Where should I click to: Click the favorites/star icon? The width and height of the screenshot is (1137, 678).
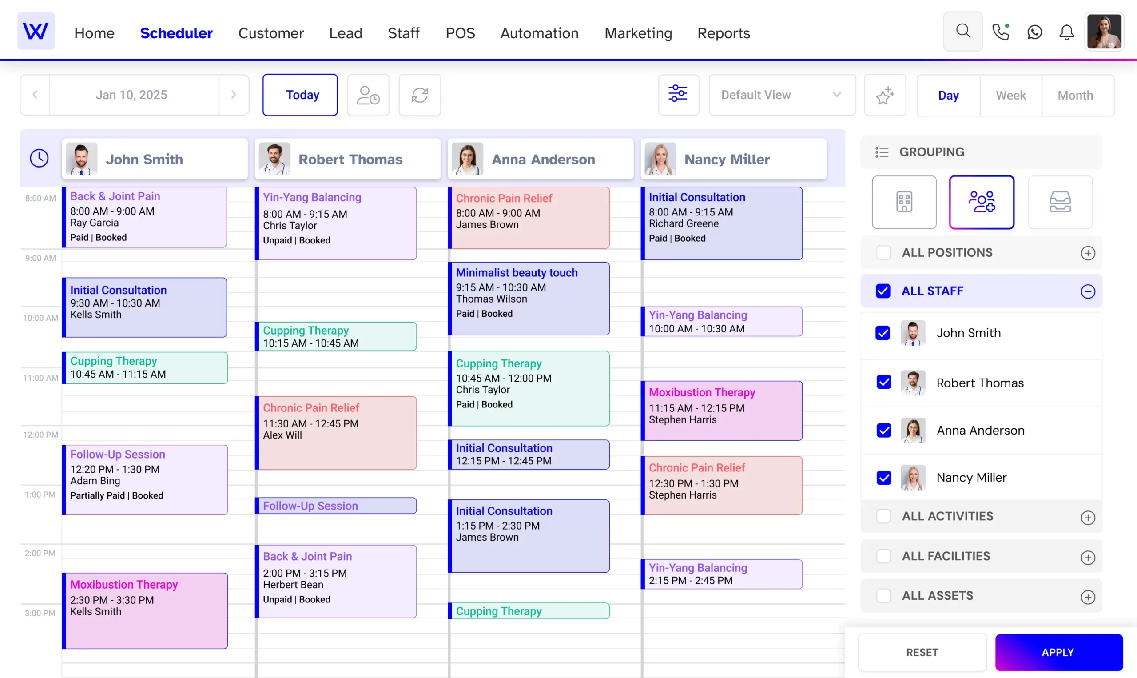[x=886, y=95]
